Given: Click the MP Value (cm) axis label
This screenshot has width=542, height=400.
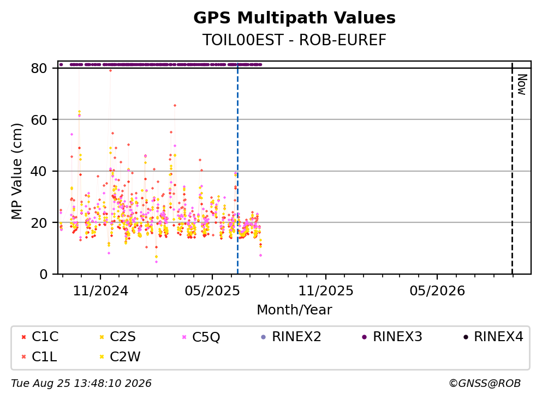Looking at the screenshot, I should (16, 171).
